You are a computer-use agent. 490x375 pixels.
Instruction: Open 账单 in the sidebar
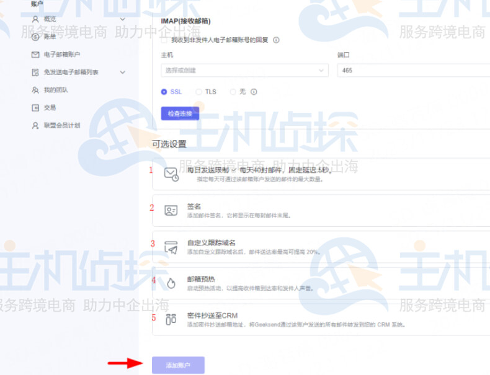50,37
